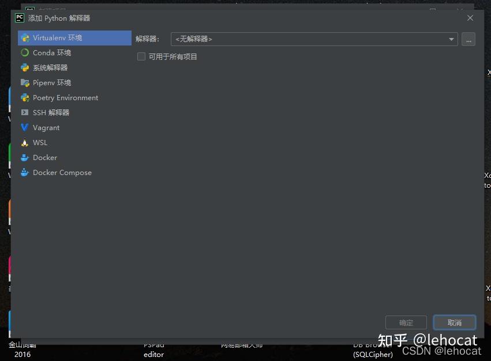
Task: Click the PSPad editor desktop shortcut
Action: pos(153,350)
